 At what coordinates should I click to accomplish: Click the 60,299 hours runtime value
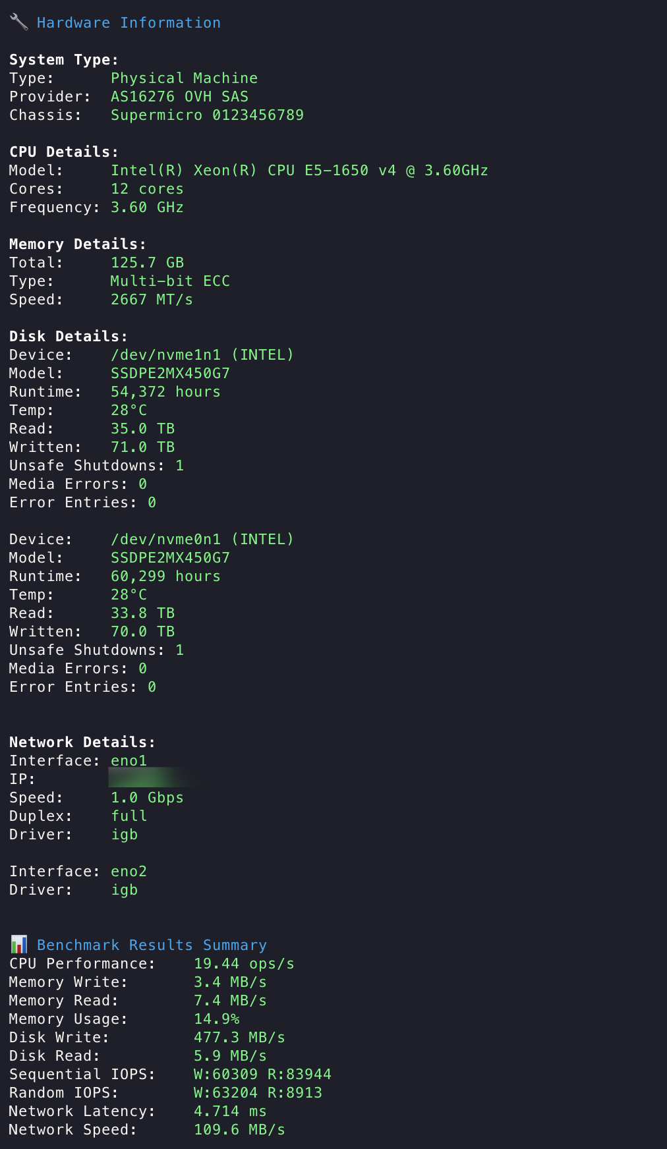pos(165,576)
